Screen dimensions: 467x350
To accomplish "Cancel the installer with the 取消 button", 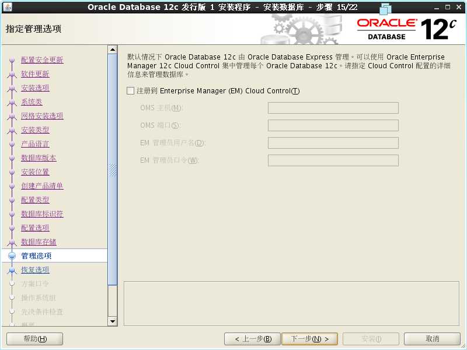I will (432, 339).
